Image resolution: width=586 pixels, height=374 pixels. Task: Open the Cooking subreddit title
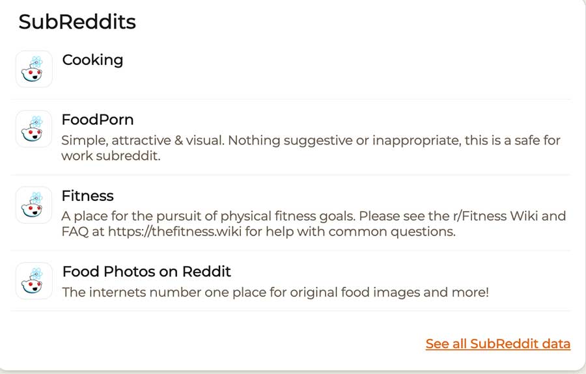pos(92,60)
